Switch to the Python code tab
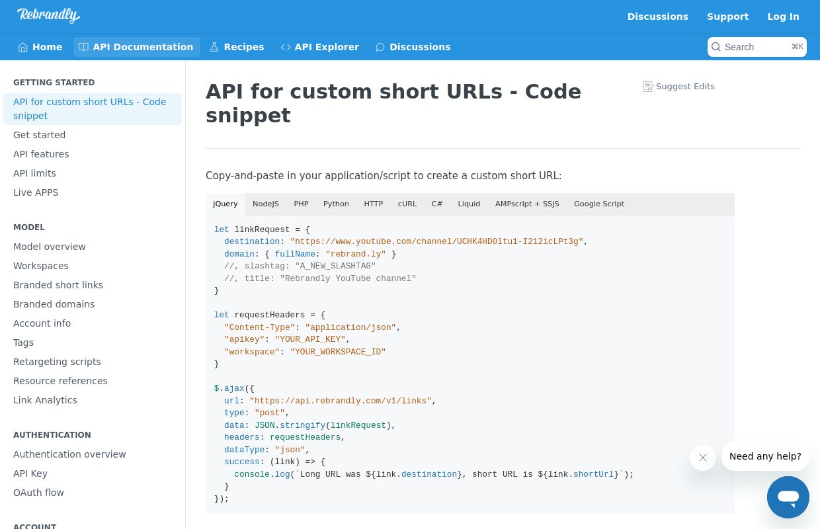 (336, 204)
